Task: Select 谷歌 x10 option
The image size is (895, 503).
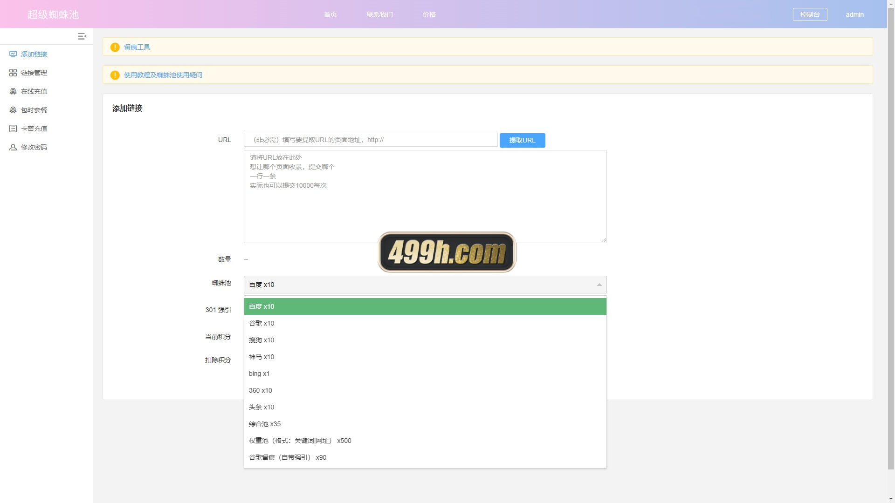Action: 425,323
